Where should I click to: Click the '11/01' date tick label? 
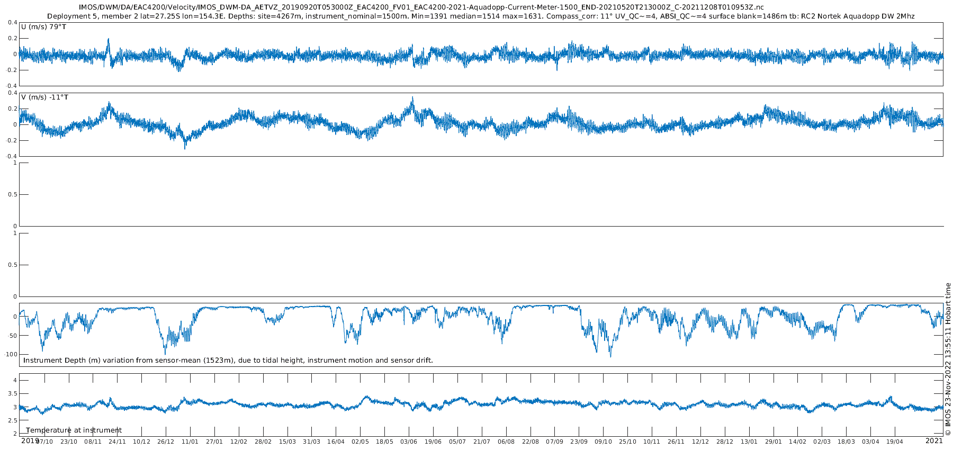(190, 442)
